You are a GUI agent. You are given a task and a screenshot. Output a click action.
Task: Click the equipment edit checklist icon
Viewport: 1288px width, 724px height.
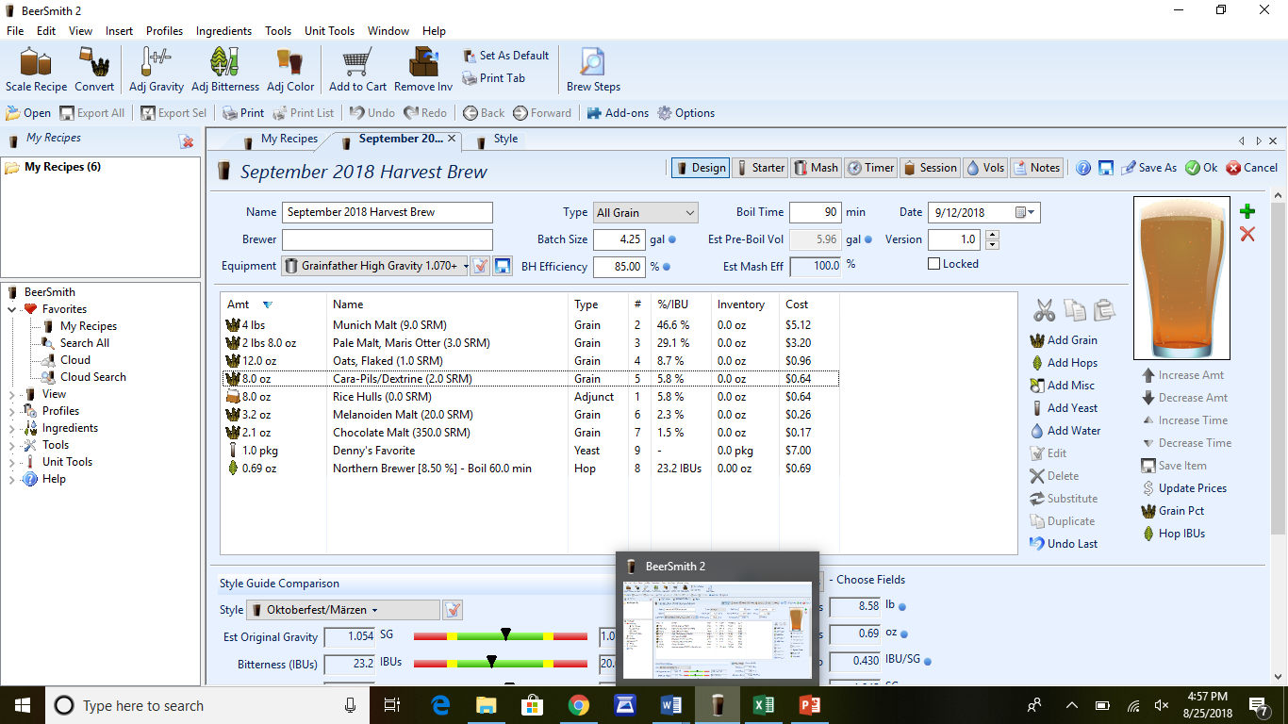480,266
